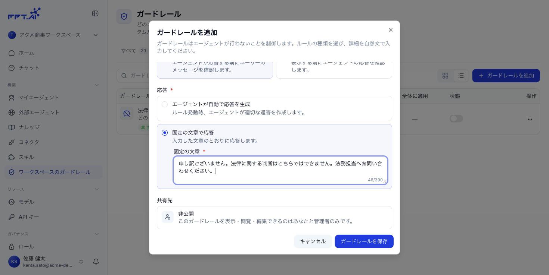Go to スキル page
Image resolution: width=549 pixels, height=275 pixels.
point(54,157)
